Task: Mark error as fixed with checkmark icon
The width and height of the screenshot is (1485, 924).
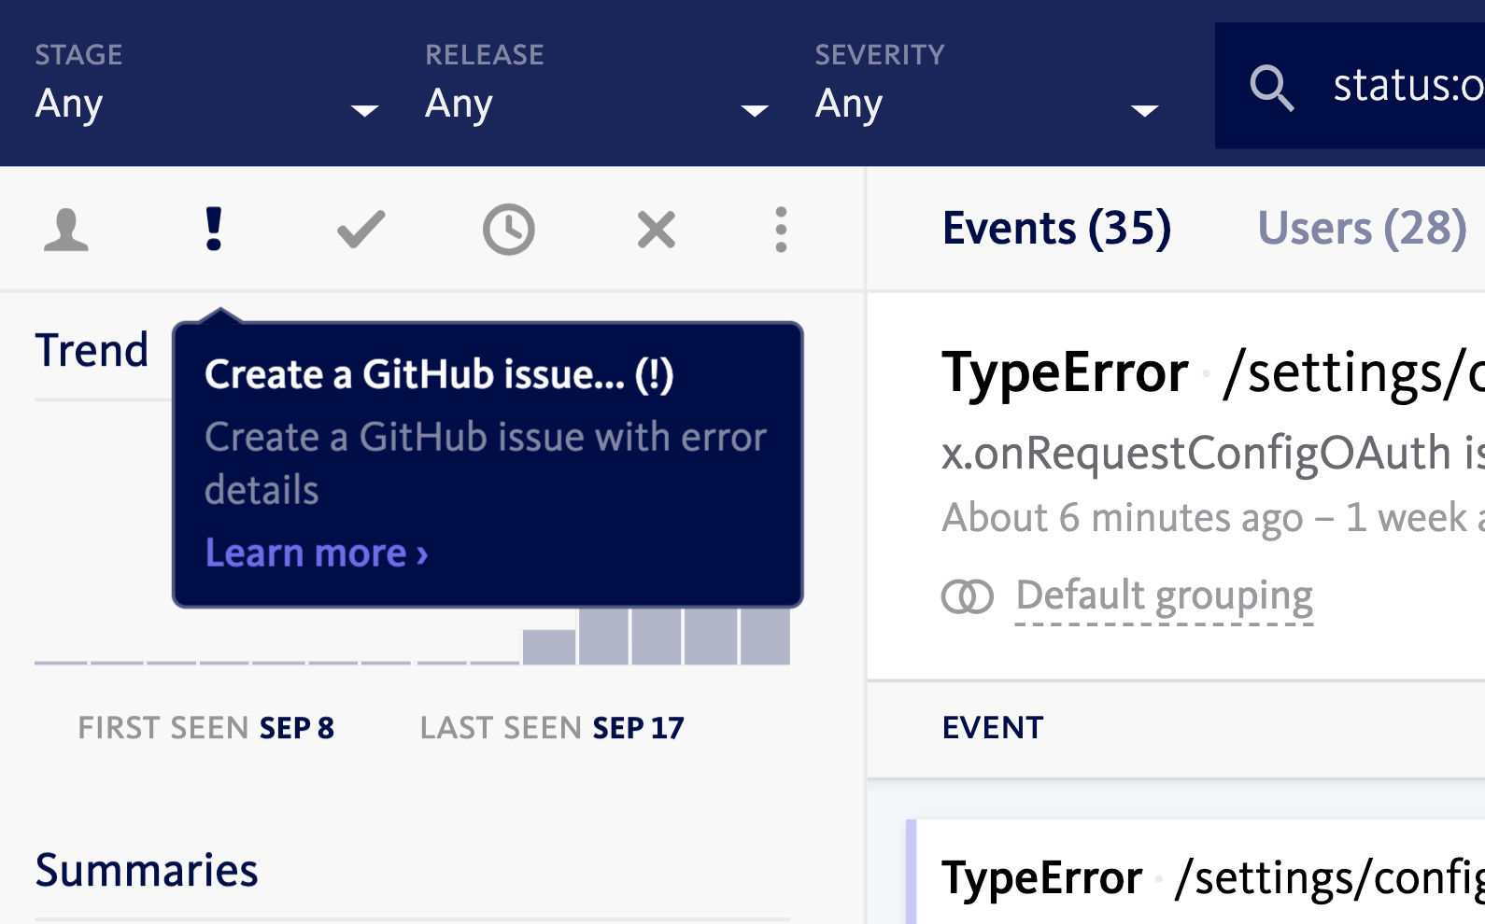Action: click(361, 230)
